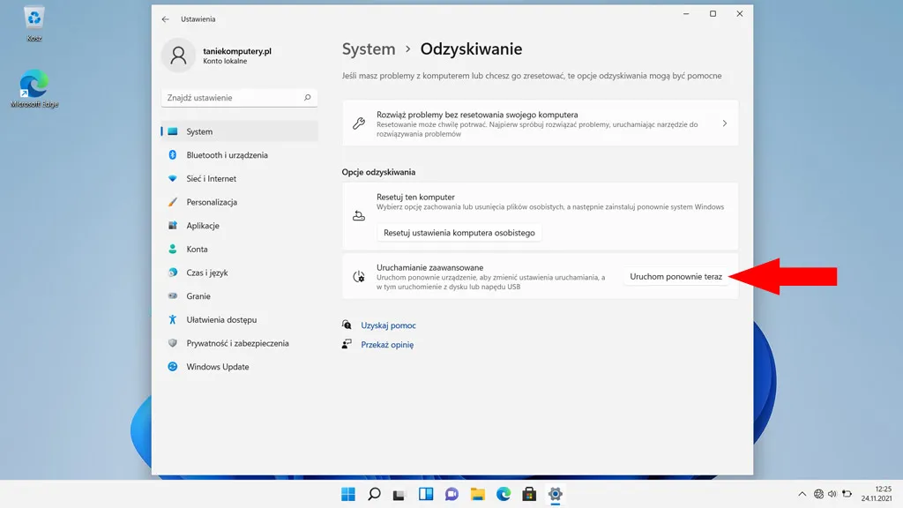Select Konta in the sidebar
The height and width of the screenshot is (508, 903).
click(x=239, y=250)
